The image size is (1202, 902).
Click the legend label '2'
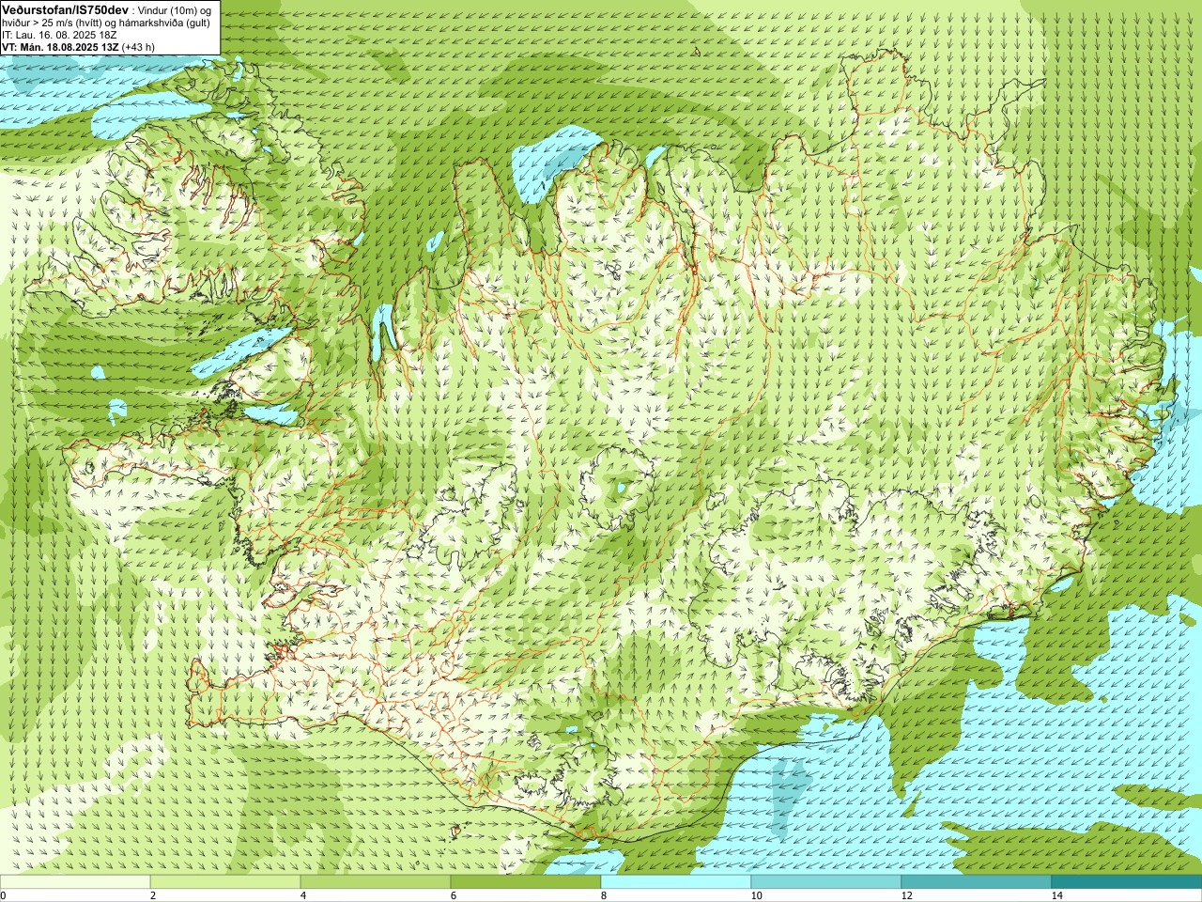153,895
